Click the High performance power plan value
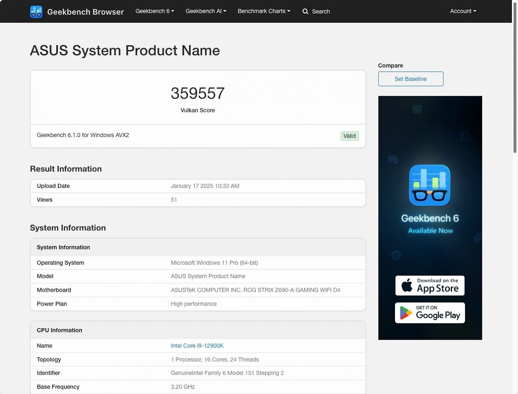Image resolution: width=518 pixels, height=394 pixels. pyautogui.click(x=194, y=304)
